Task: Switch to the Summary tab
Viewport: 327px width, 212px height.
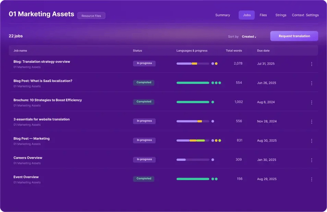Action: point(222,15)
